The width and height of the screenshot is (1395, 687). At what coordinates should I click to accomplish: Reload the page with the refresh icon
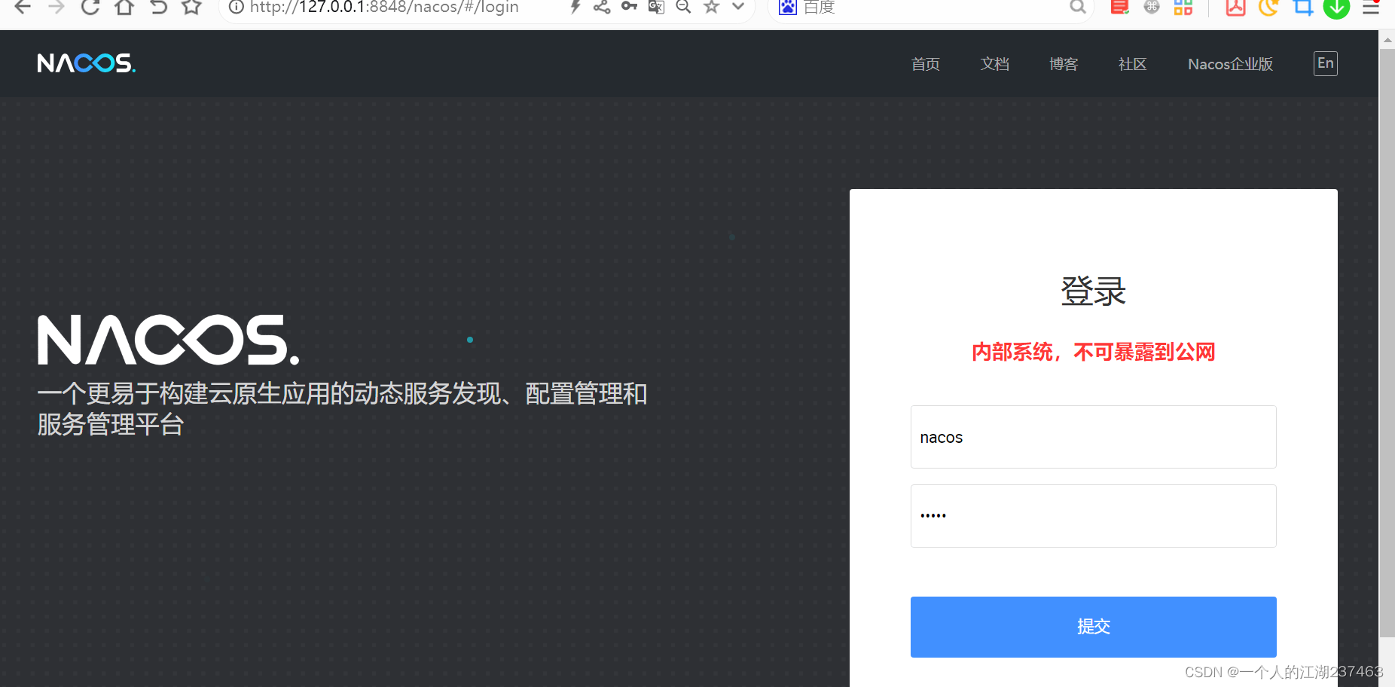[x=90, y=7]
